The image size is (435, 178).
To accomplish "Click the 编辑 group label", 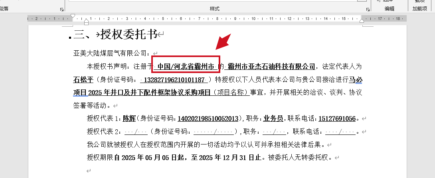I will (x=389, y=9).
